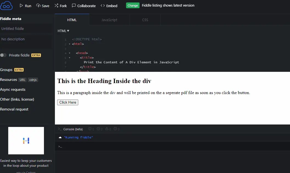Open the cloud icon next to Running fiddle output
This screenshot has height=173, width=290.
[60, 137]
